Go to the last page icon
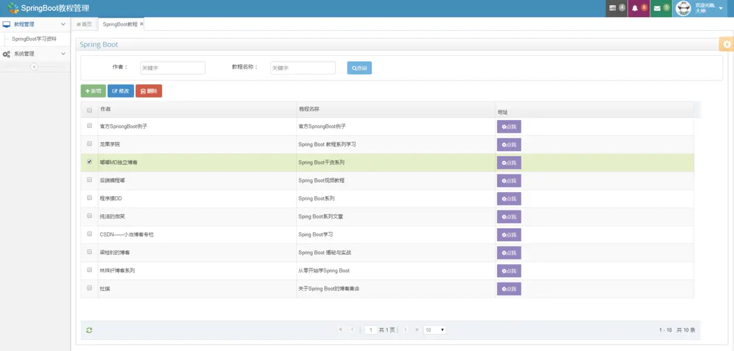The height and width of the screenshot is (351, 734). 417,330
